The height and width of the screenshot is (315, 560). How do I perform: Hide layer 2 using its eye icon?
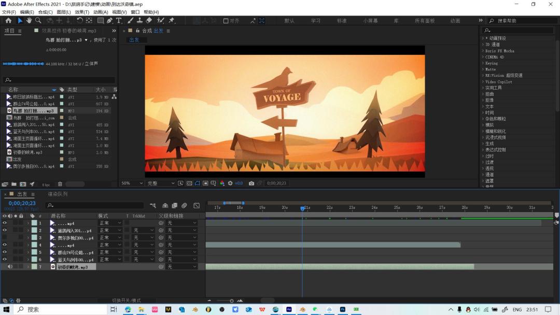pos(5,231)
